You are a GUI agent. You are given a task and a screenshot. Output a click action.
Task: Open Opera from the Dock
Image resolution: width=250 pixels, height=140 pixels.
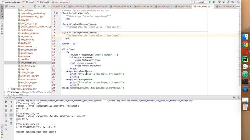pyautogui.click(x=245, y=52)
